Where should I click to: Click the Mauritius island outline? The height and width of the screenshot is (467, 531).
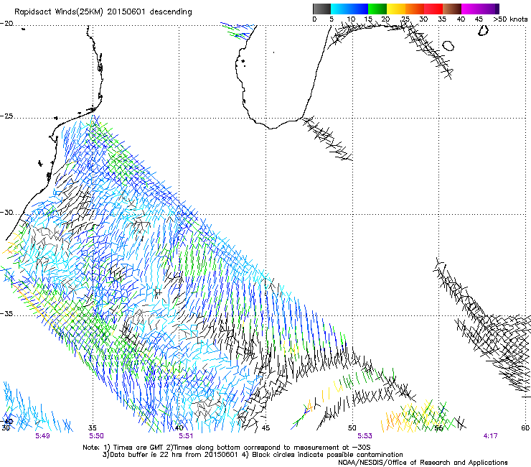483,30
